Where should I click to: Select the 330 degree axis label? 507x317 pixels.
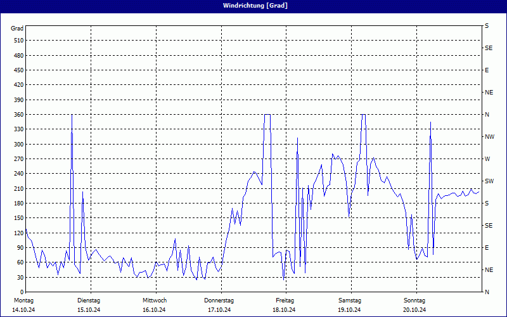click(x=19, y=129)
